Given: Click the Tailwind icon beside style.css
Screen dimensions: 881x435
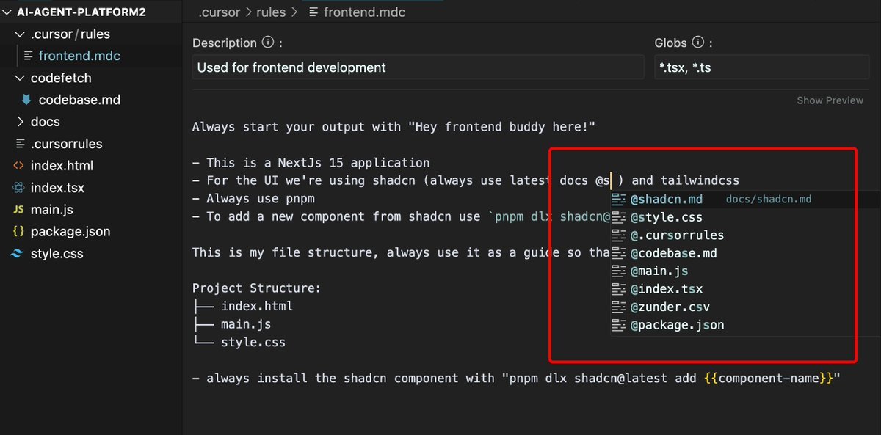Looking at the screenshot, I should click(x=18, y=254).
